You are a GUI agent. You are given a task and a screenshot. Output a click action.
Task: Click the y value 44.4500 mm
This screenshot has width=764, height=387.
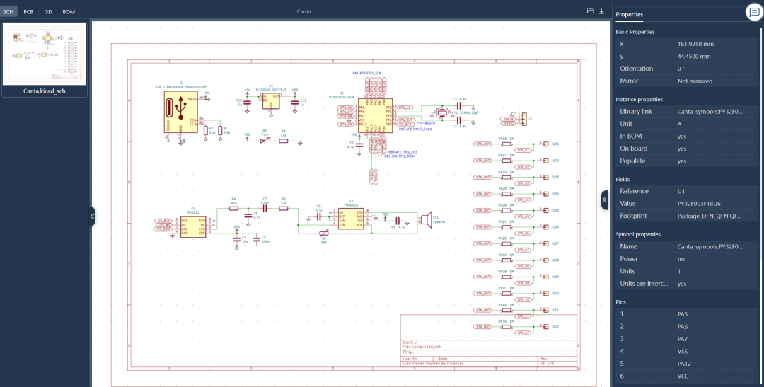click(x=694, y=56)
